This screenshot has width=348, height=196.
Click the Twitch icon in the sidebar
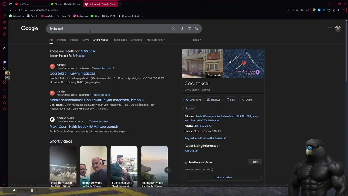tap(4, 62)
